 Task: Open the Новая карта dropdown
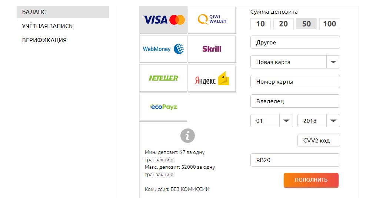[x=295, y=62]
